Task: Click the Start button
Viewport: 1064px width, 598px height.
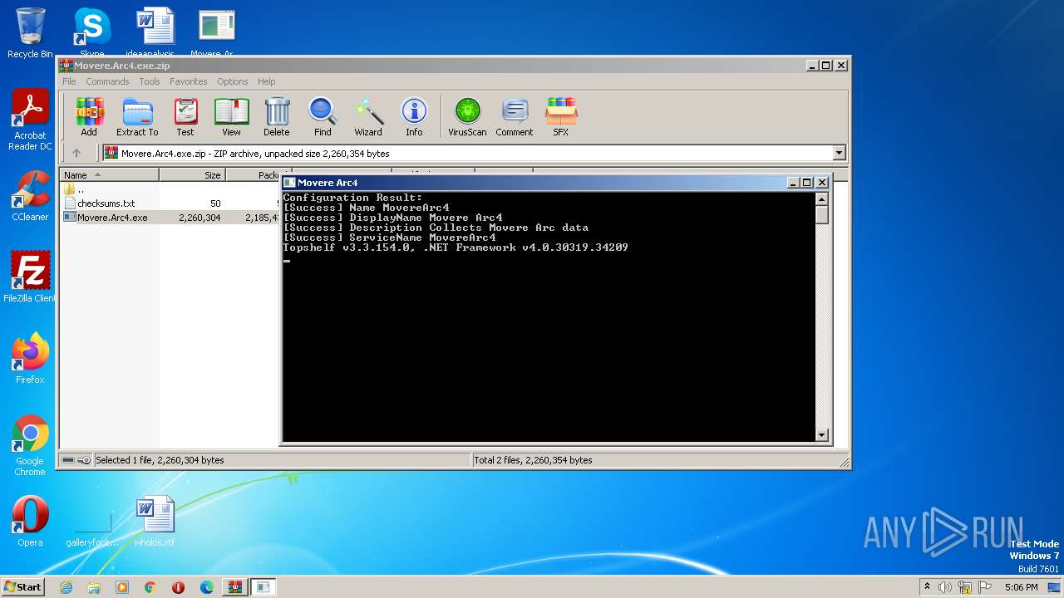Action: tap(23, 586)
